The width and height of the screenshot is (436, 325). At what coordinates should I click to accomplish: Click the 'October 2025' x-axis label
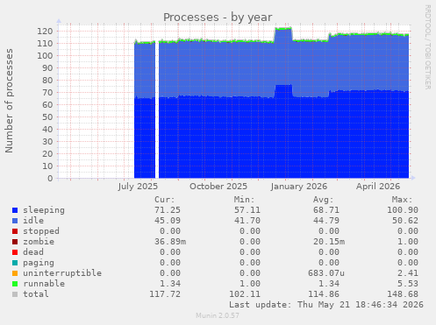tap(218, 187)
